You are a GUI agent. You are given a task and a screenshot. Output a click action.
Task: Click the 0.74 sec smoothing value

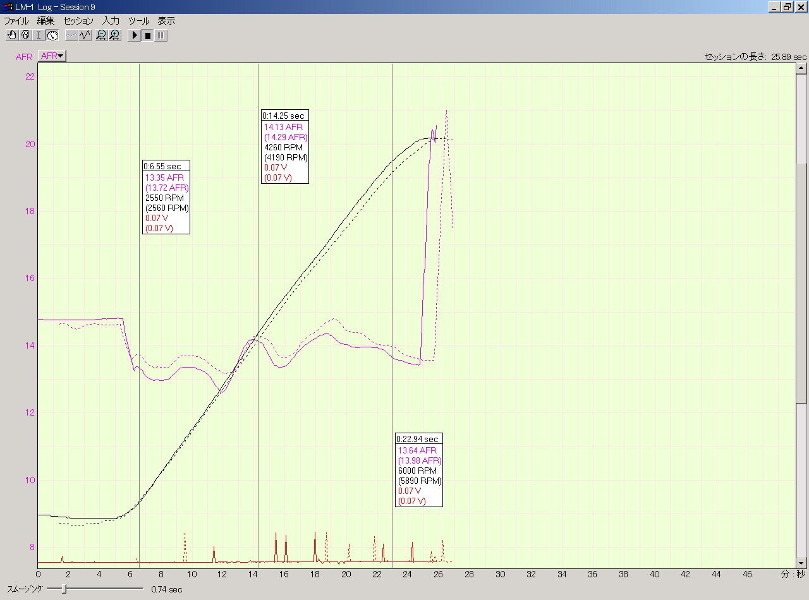tap(167, 589)
